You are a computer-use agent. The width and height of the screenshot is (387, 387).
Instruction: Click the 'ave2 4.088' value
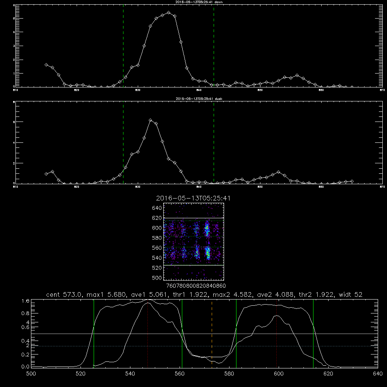point(275,295)
